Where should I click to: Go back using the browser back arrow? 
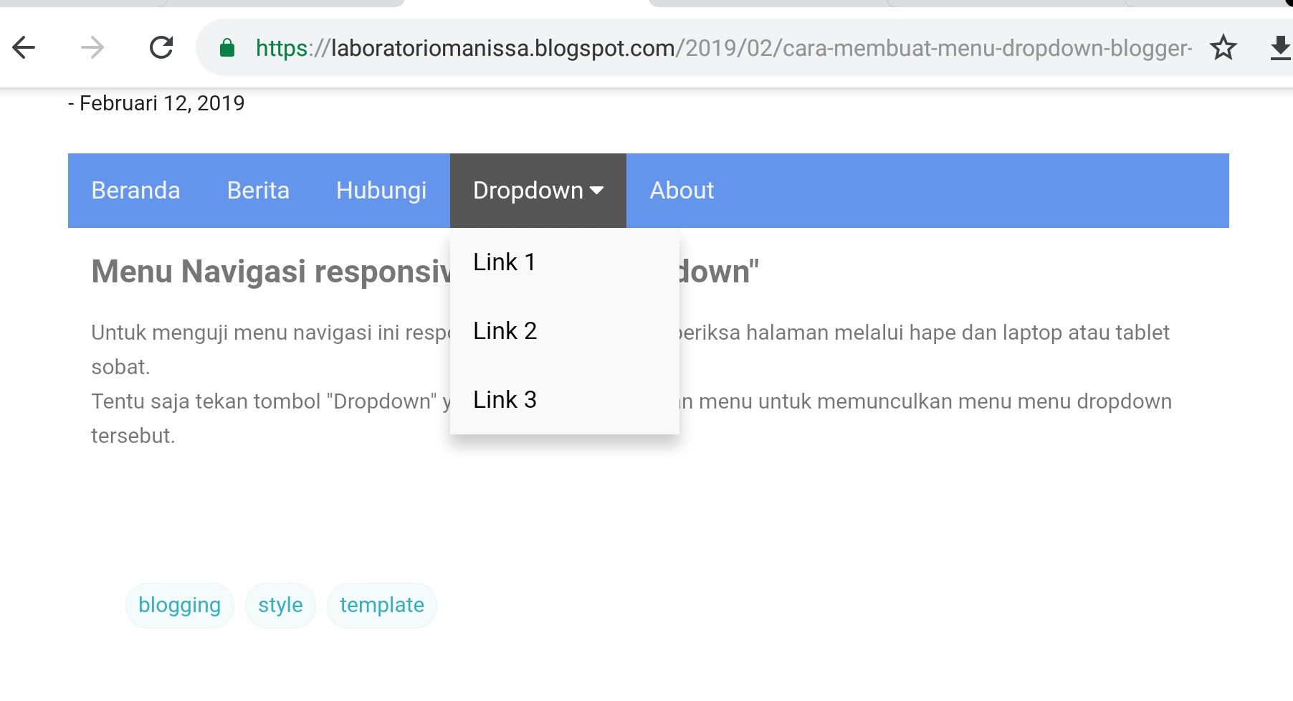point(24,48)
